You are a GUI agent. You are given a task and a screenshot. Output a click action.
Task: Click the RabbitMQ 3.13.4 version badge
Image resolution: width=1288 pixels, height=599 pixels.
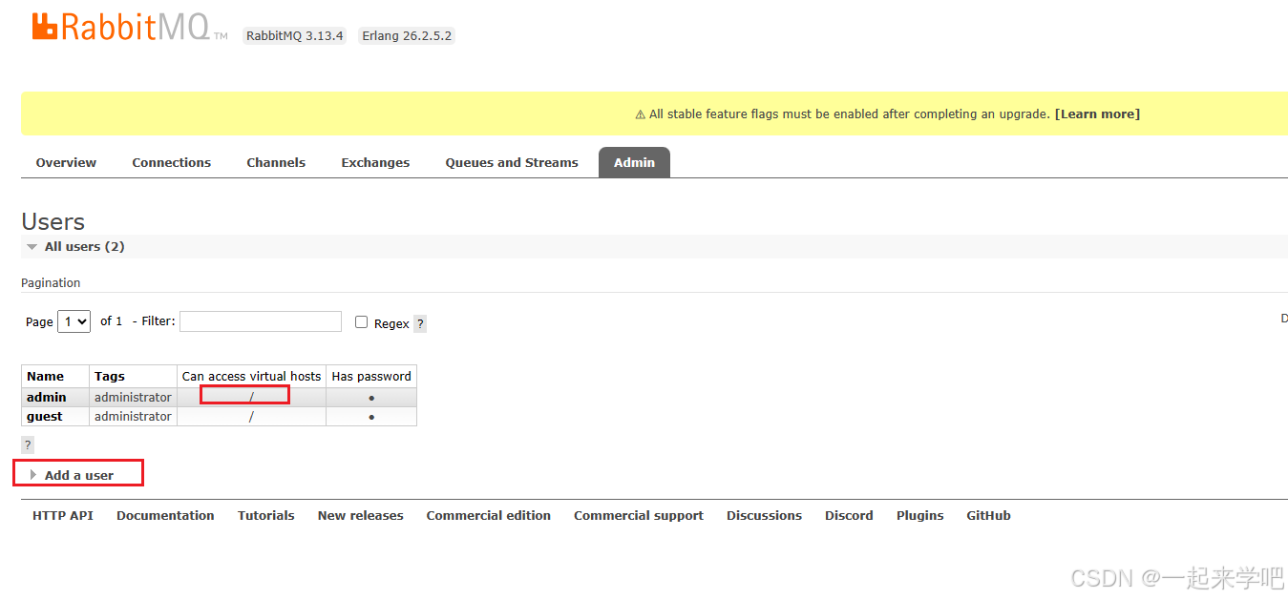pos(295,36)
